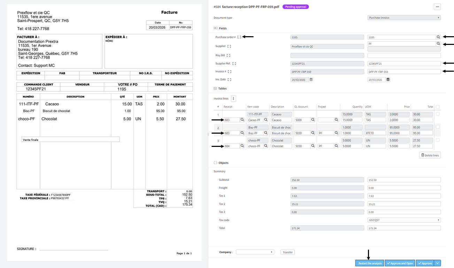The width and height of the screenshot is (454, 268).
Task: Open the calendar picker for Inv. Date
Action: [x=388, y=79]
